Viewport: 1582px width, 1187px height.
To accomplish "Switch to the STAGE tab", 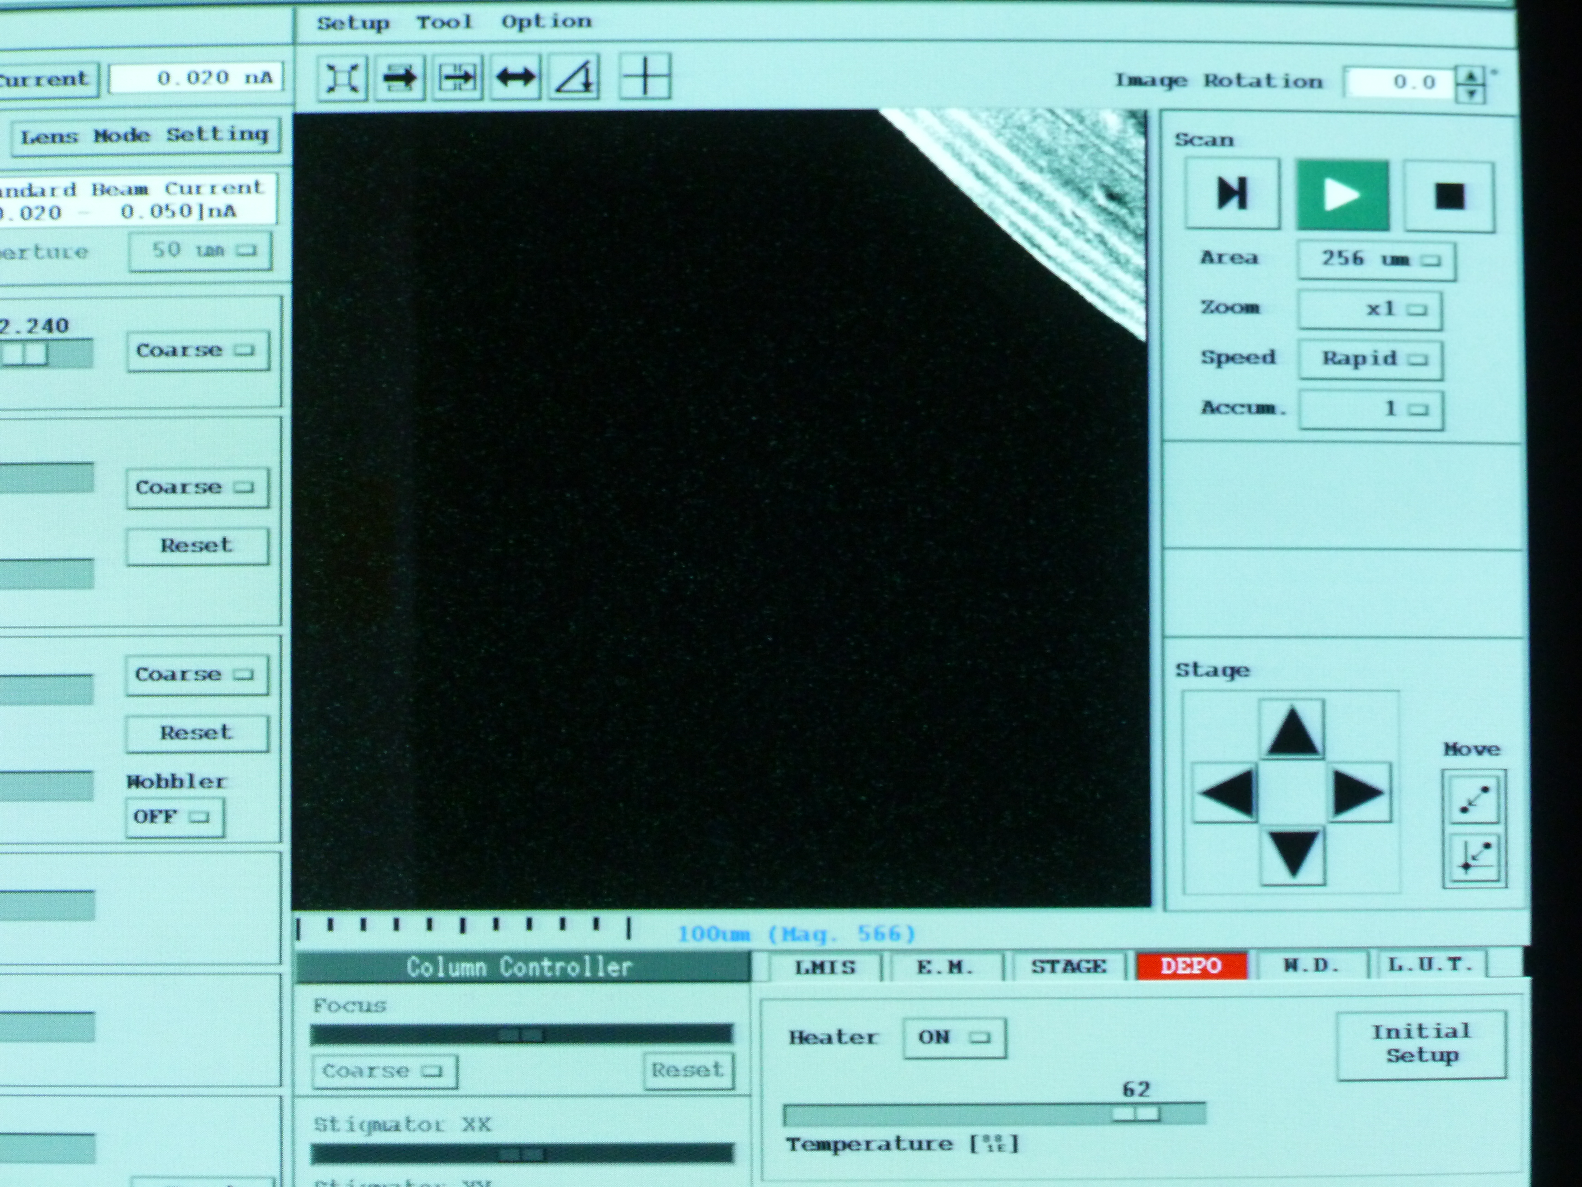I will tap(1068, 966).
